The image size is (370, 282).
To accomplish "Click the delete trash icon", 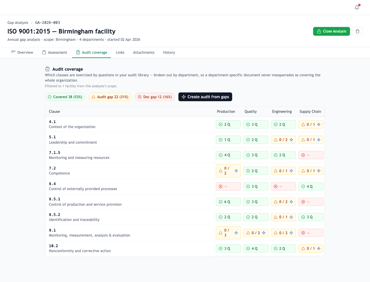I will 357,31.
